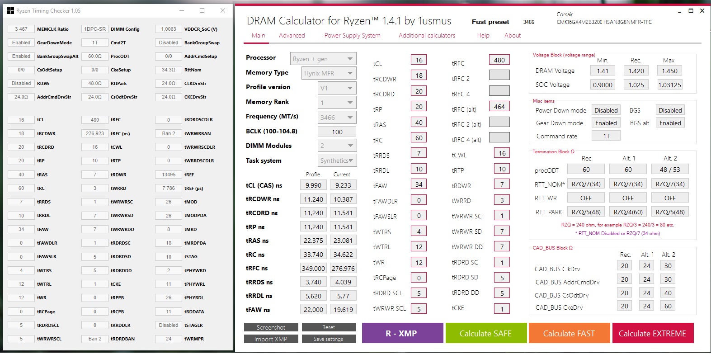711x354 pixels.
Task: Click the tRFC value field showing 480
Action: coord(499,60)
